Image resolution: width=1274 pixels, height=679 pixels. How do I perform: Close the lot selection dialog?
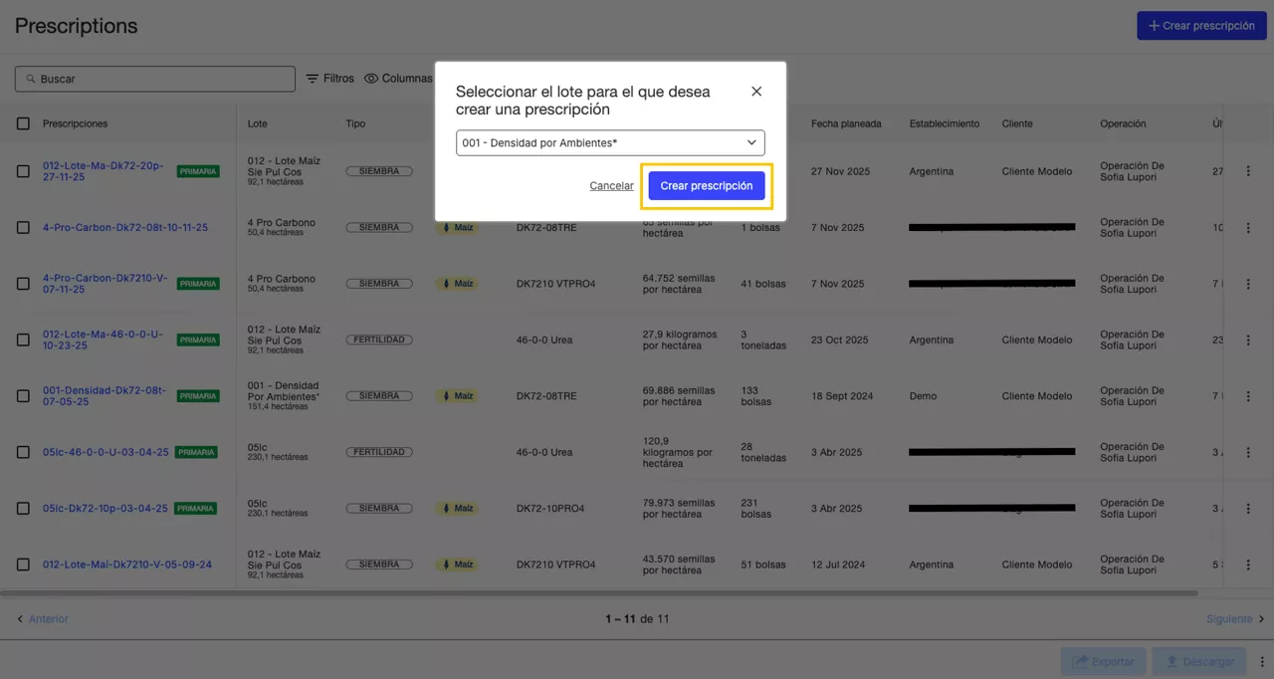coord(756,92)
